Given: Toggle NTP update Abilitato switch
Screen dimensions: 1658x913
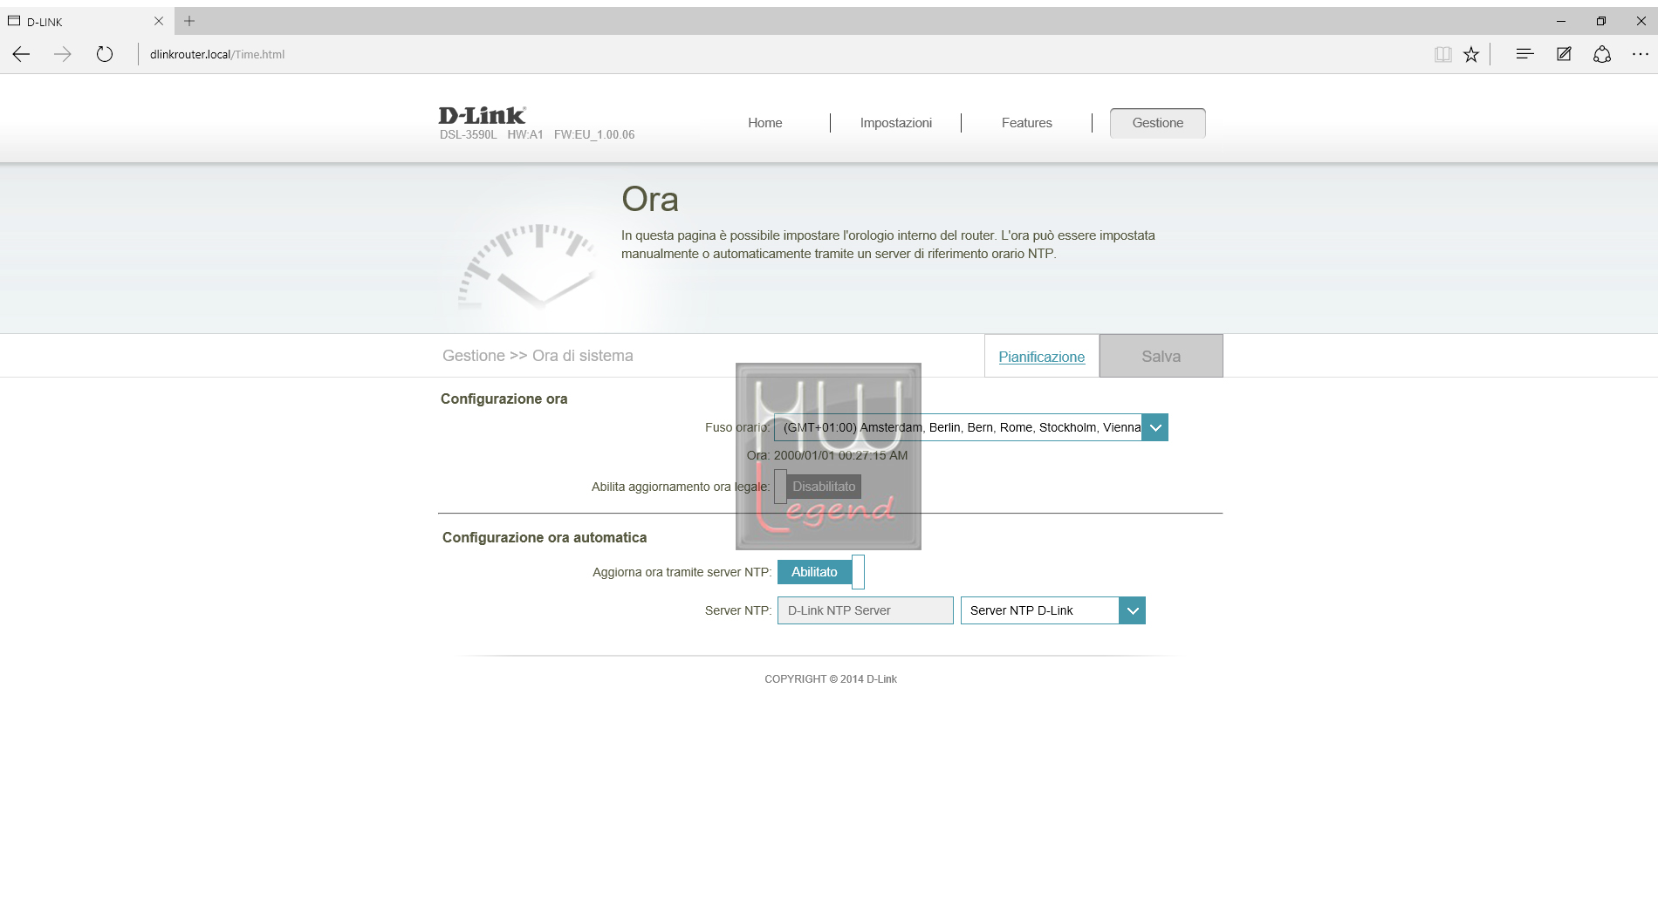Looking at the screenshot, I should 821,572.
